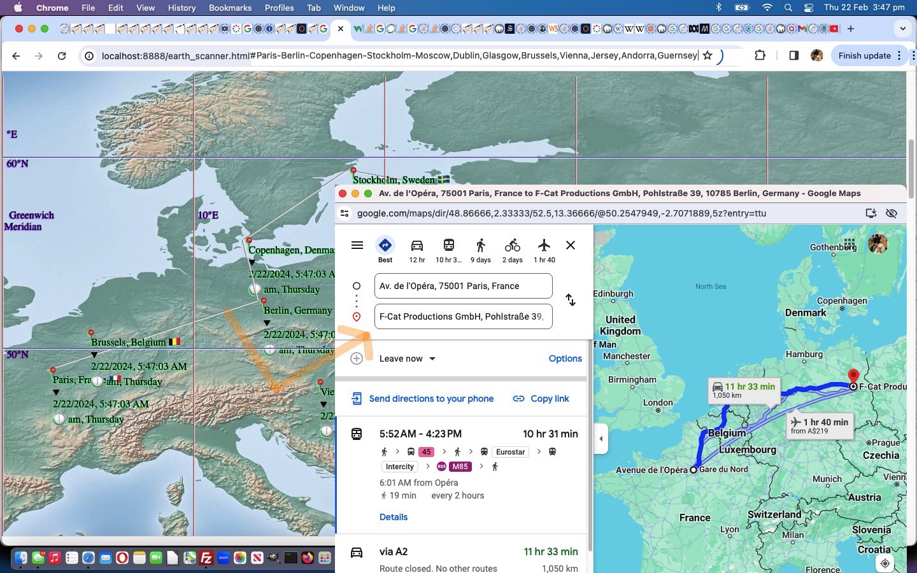The image size is (917, 573).
Task: Open FileZilla from the Dock
Action: 206,558
